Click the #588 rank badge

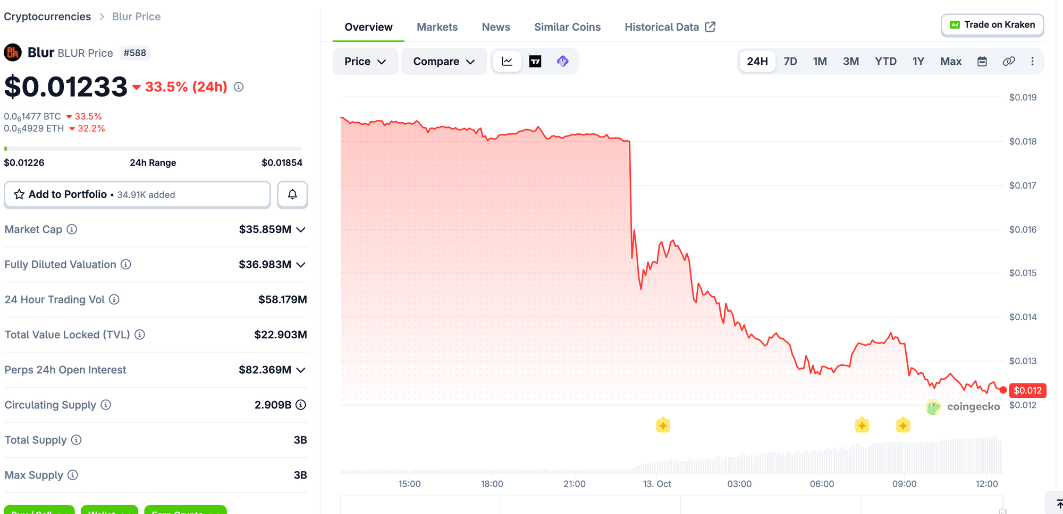coord(134,53)
